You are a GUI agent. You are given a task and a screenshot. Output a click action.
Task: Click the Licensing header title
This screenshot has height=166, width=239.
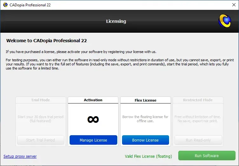pyautogui.click(x=116, y=21)
